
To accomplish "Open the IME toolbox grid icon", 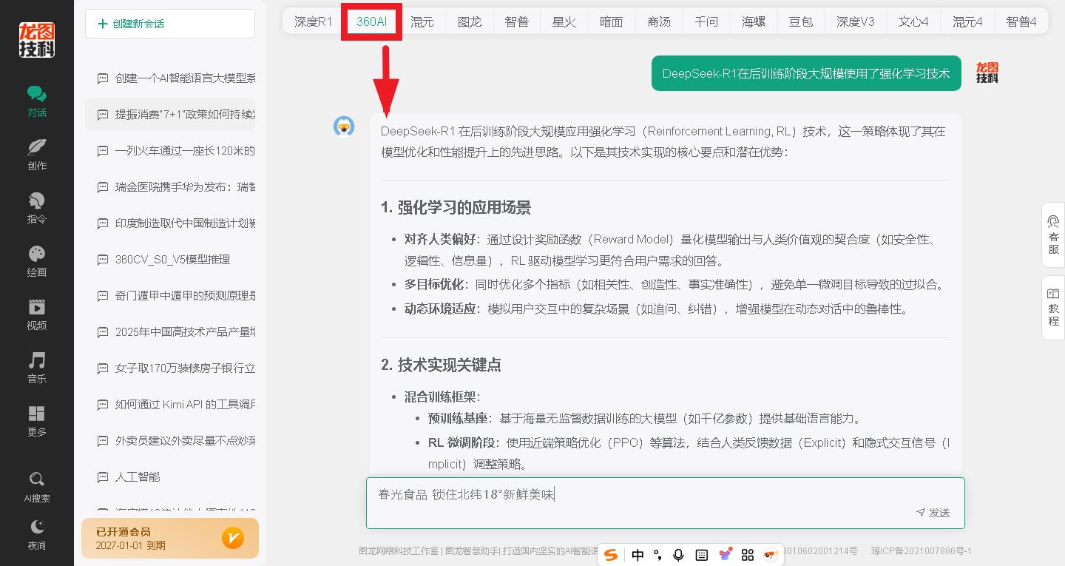I will click(748, 555).
